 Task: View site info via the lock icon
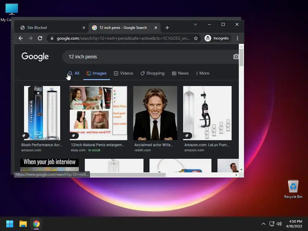52,38
